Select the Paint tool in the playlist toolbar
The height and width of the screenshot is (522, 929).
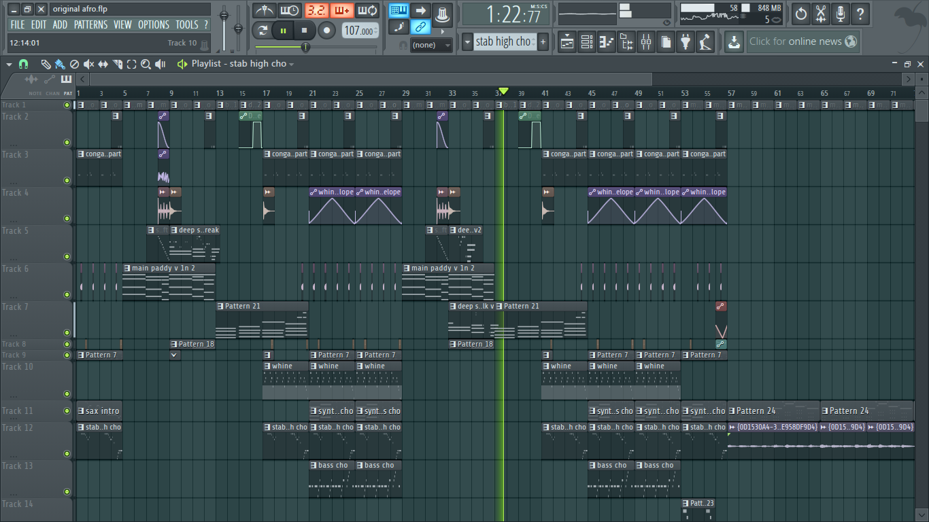(x=61, y=64)
